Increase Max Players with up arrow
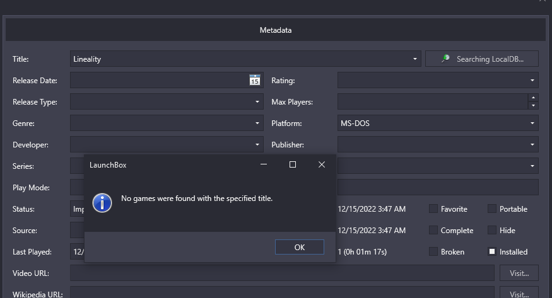 [533, 98]
